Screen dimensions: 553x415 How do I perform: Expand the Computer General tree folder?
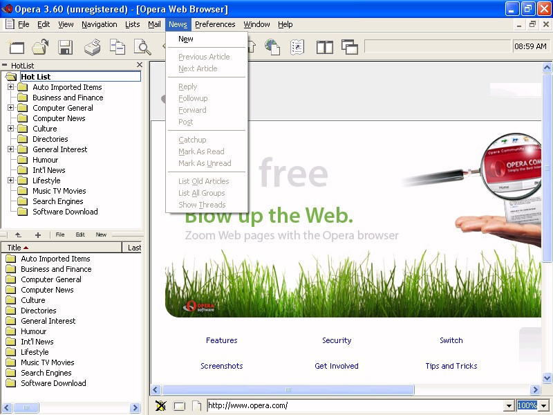[x=11, y=108]
